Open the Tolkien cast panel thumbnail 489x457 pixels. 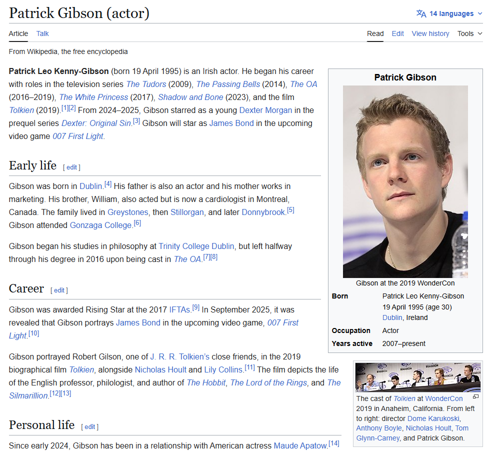pyautogui.click(x=418, y=377)
